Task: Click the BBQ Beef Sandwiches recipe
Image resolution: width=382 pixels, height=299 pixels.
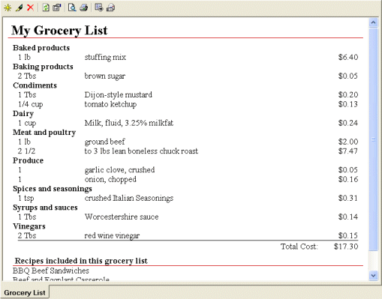Action: tap(51, 271)
